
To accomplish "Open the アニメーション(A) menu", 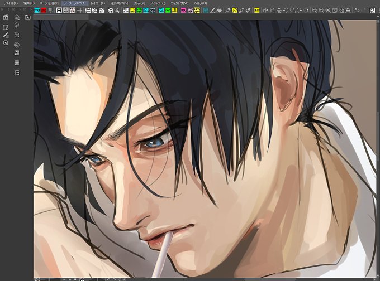I will 75,3.
